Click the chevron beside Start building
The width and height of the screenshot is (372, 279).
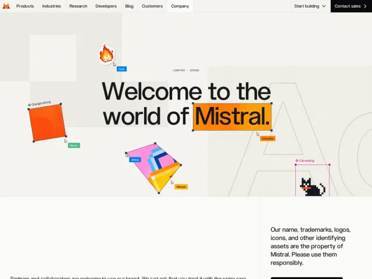(x=324, y=6)
